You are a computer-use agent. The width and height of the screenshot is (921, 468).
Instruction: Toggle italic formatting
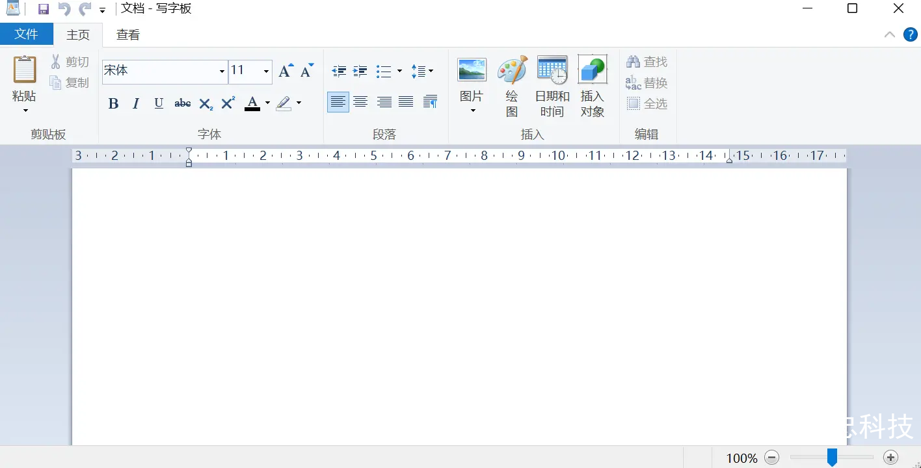pos(136,103)
